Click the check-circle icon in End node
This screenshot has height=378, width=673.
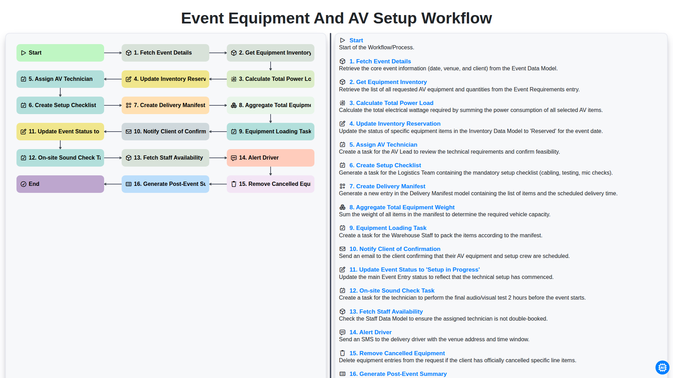[23, 184]
